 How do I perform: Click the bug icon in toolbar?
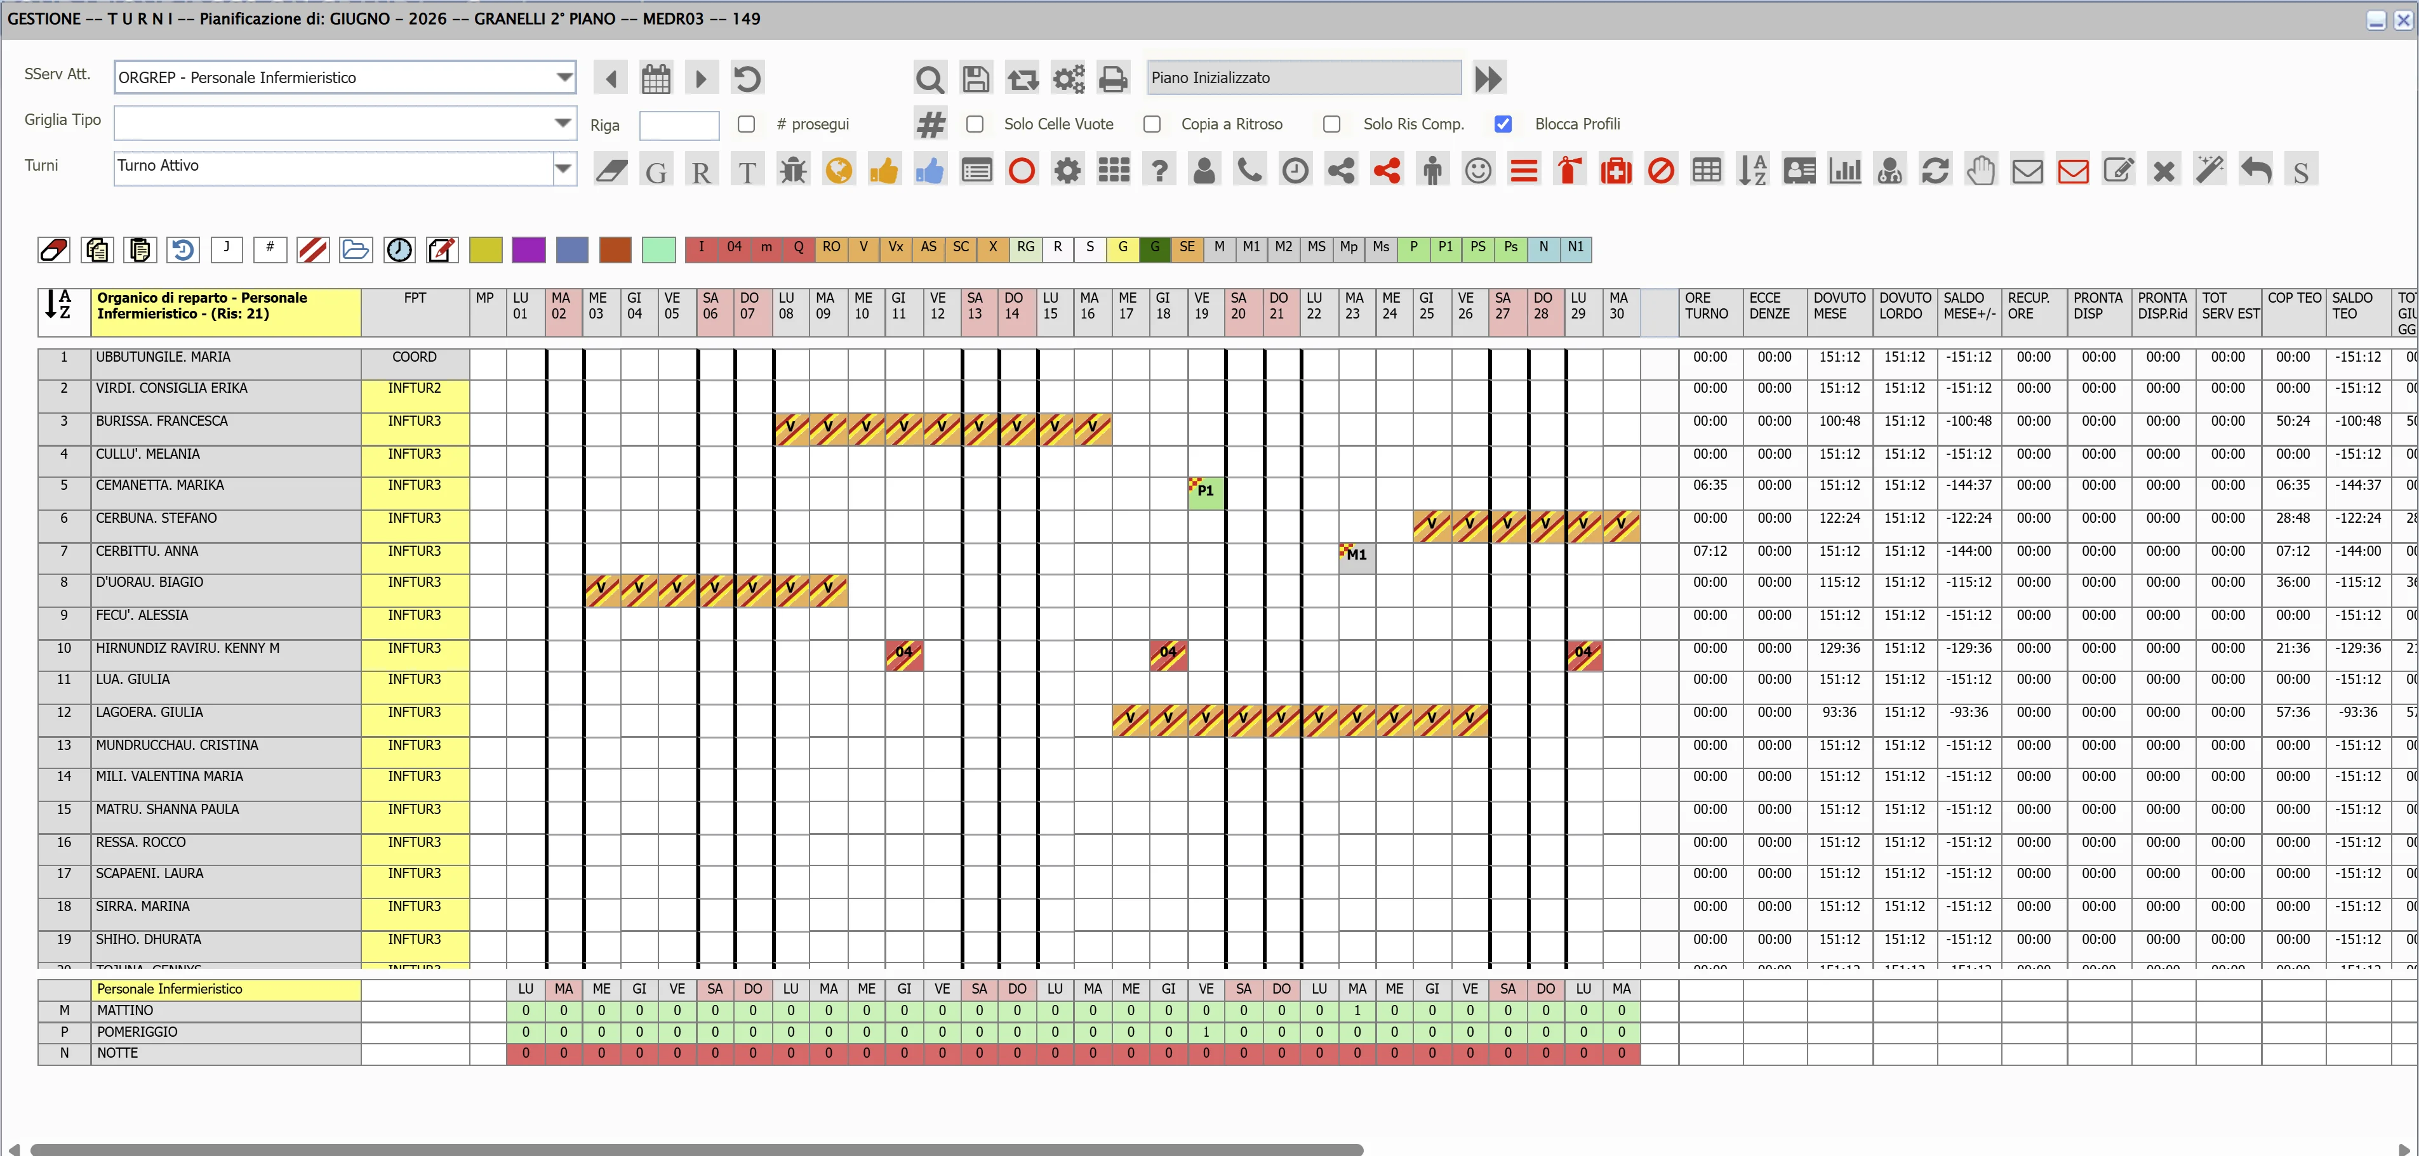[x=794, y=171]
